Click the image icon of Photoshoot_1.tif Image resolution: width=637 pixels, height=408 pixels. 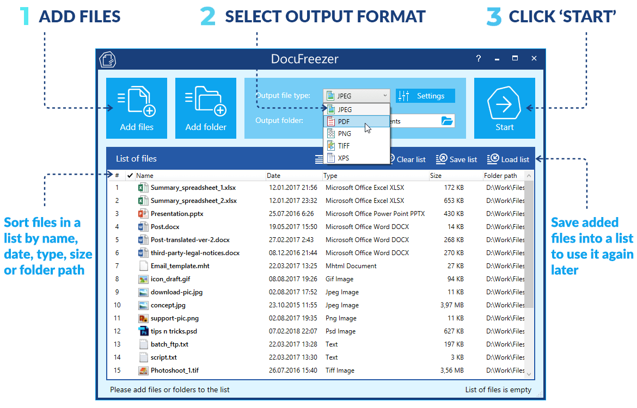143,370
